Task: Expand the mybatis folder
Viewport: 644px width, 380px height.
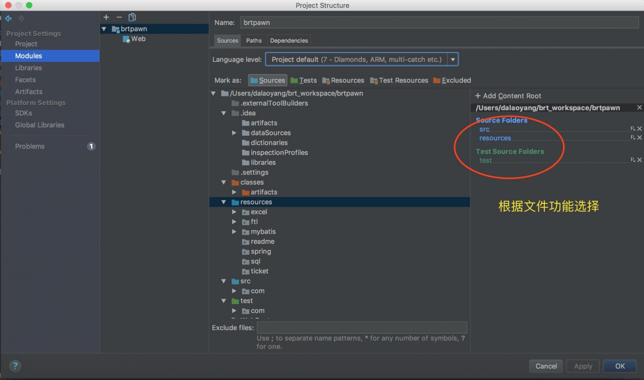Action: pyautogui.click(x=234, y=232)
